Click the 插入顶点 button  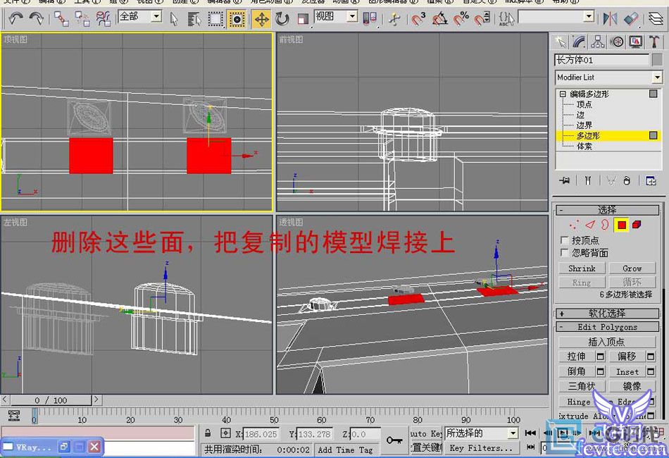[607, 342]
